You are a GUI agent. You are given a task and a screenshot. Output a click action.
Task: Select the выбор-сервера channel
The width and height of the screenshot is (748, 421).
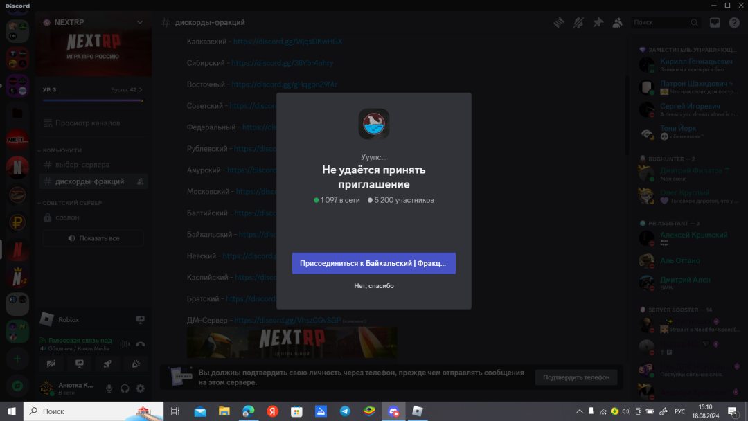(x=93, y=165)
